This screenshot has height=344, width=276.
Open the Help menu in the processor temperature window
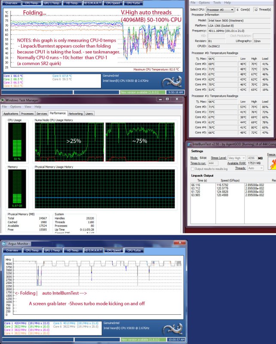(227, 3)
